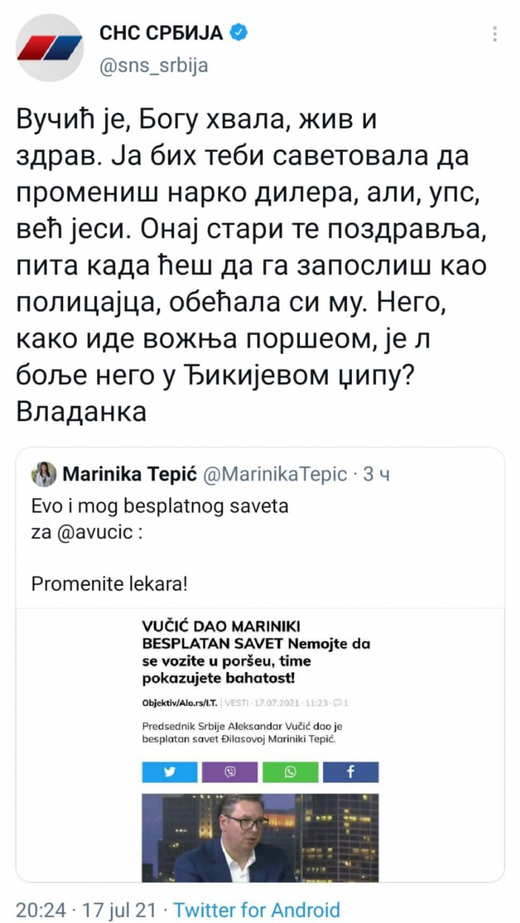Select the Twitter share icon in the article

[169, 772]
